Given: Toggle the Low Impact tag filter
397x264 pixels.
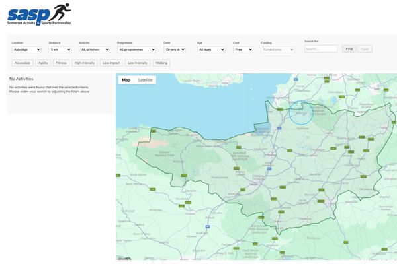Looking at the screenshot, I should coord(111,63).
